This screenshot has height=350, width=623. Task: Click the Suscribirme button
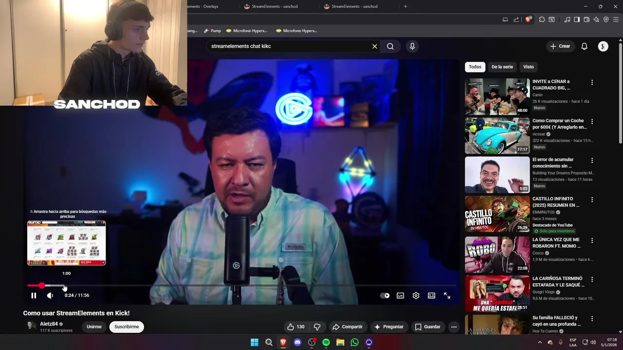(127, 327)
